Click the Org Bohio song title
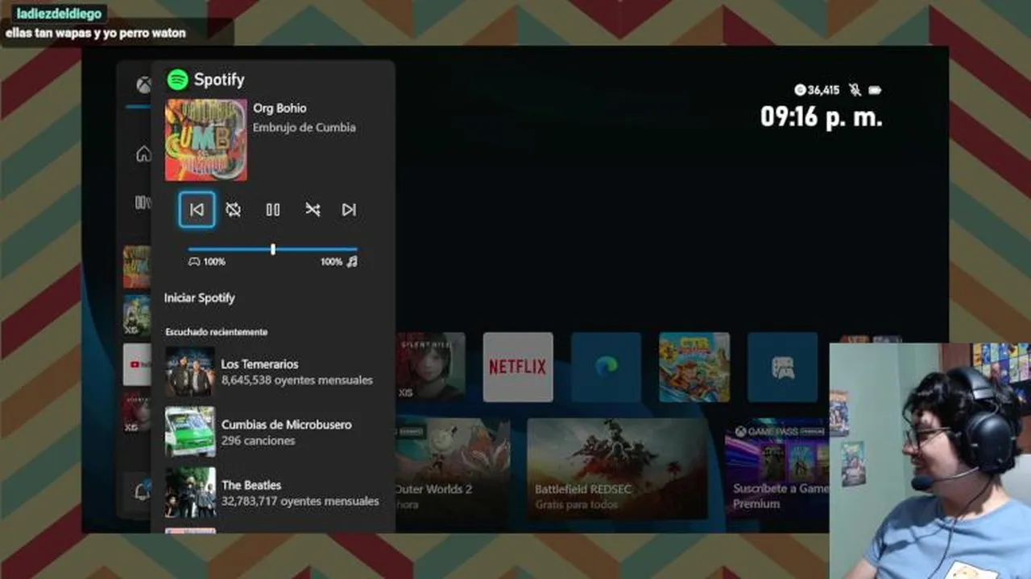This screenshot has width=1031, height=579. pyautogui.click(x=279, y=108)
